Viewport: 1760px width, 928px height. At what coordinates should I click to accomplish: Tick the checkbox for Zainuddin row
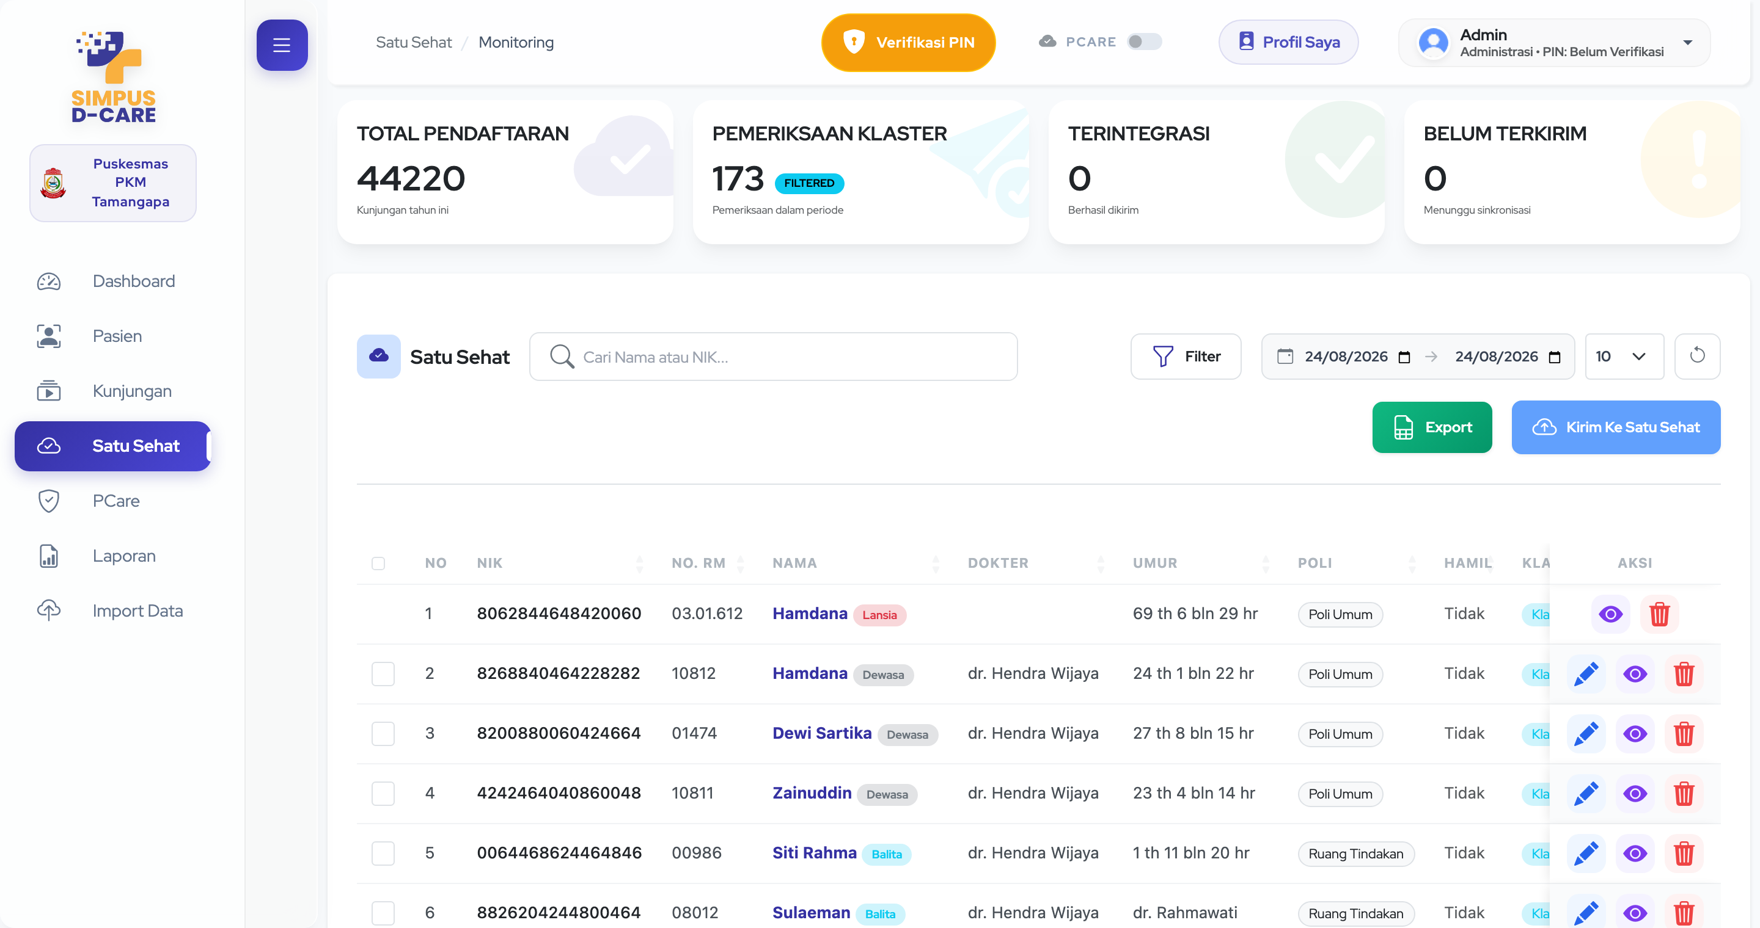[x=383, y=794]
